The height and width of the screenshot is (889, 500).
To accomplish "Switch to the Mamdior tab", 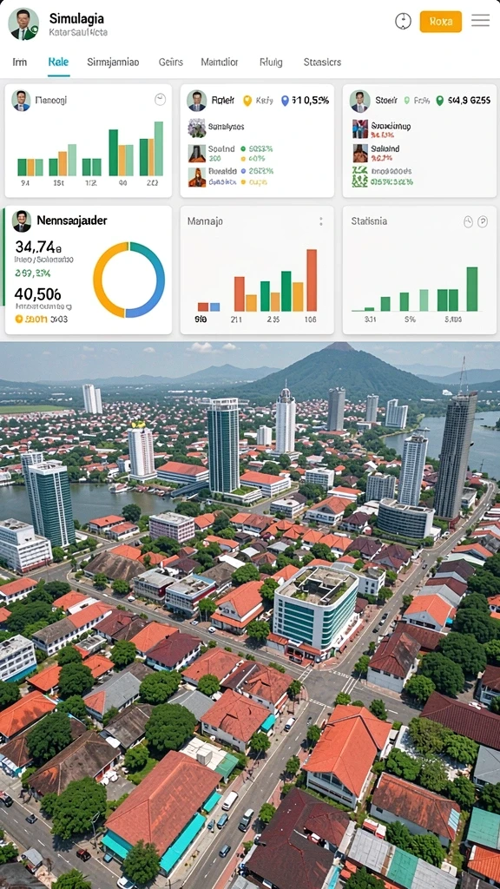I will point(220,62).
